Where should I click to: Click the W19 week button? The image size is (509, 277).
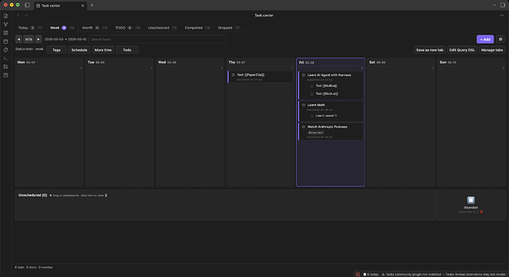tap(29, 39)
